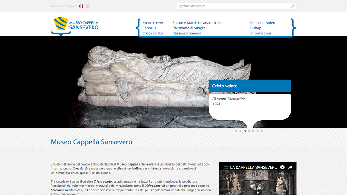The width and height of the screenshot is (347, 195).
Task: Click the Watch Later clock icon
Action: 282,167
